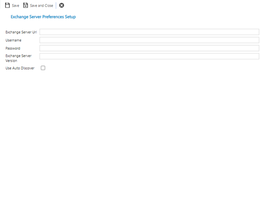Click the Use Auto Discover label
The height and width of the screenshot is (199, 266).
[x=20, y=68]
